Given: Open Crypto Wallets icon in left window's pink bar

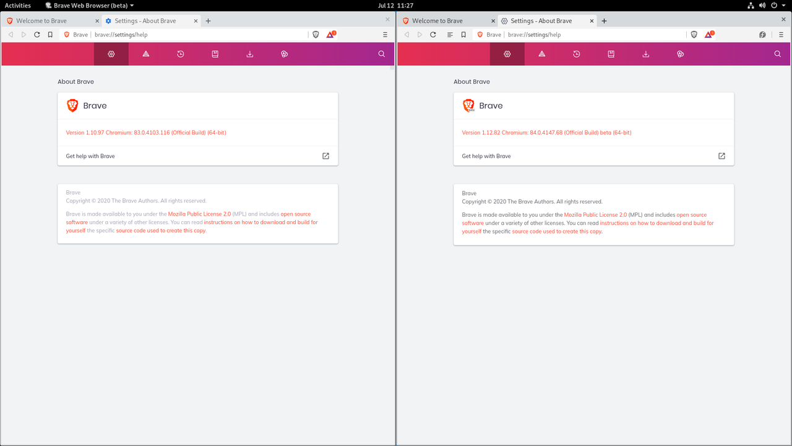Looking at the screenshot, I should coord(285,54).
